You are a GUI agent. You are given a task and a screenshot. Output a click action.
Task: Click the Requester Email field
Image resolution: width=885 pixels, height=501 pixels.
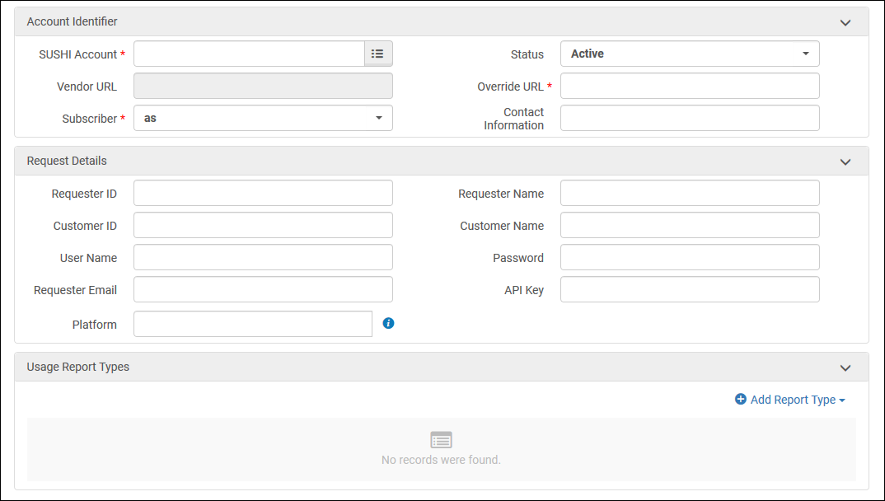point(262,289)
